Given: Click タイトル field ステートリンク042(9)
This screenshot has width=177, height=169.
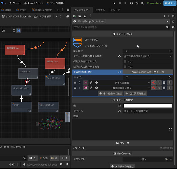Looking at the screenshot, I should pos(148,111).
